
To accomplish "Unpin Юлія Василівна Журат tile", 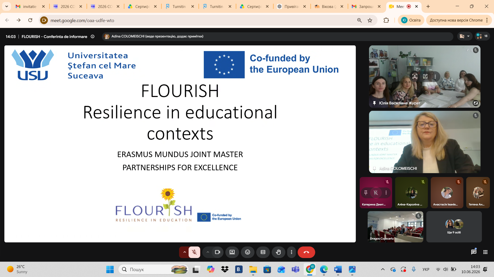I will coord(374,103).
